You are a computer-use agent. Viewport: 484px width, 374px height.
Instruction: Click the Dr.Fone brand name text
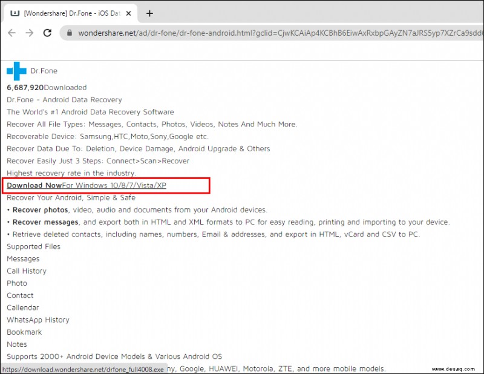(44, 71)
